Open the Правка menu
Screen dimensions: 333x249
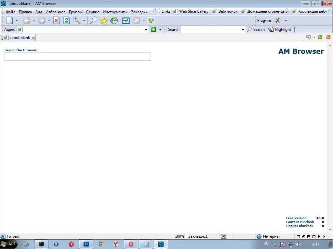[x=25, y=12]
